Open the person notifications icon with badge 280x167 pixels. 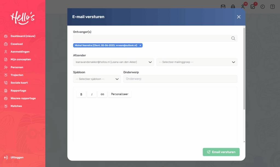tap(243, 7)
